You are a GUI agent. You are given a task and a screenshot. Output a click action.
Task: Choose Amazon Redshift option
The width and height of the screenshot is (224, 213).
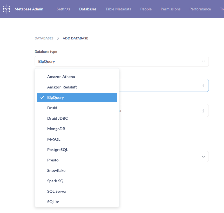pyautogui.click(x=77, y=87)
